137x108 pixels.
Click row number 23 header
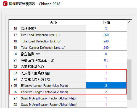[15, 73]
